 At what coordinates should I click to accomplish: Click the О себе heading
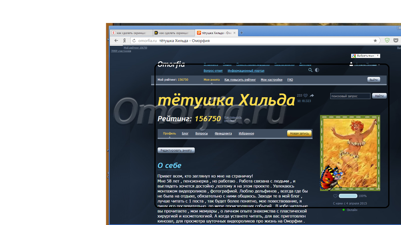(169, 165)
